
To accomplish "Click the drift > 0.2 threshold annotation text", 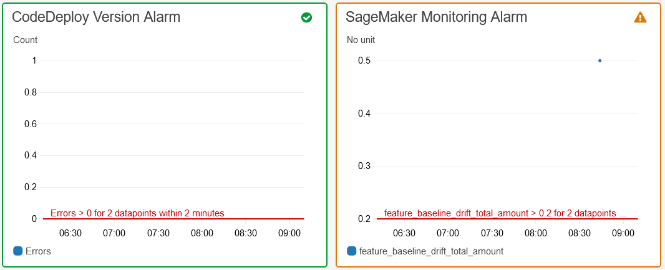I will 505,213.
